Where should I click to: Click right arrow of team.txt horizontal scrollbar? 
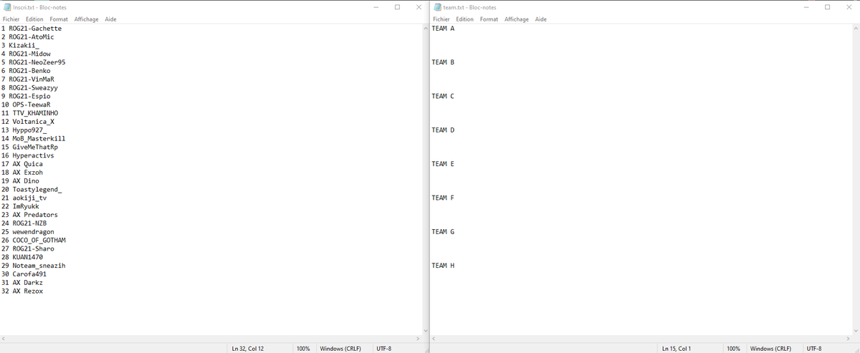(849, 338)
